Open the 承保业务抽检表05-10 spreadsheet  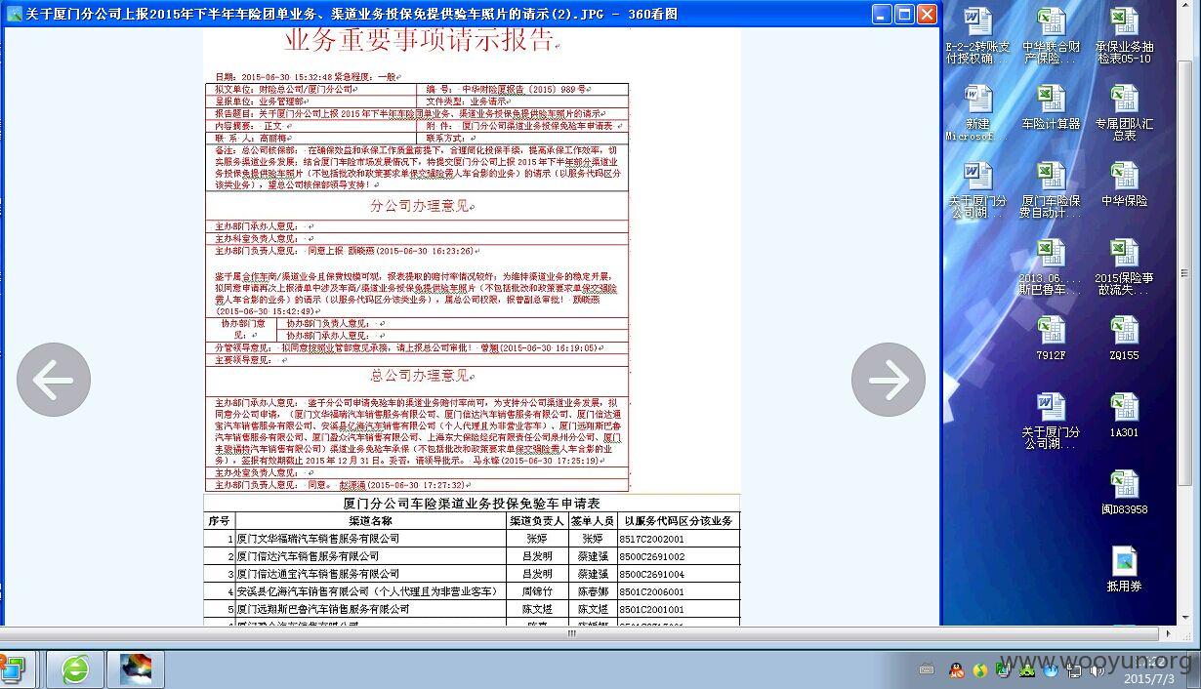(x=1124, y=36)
